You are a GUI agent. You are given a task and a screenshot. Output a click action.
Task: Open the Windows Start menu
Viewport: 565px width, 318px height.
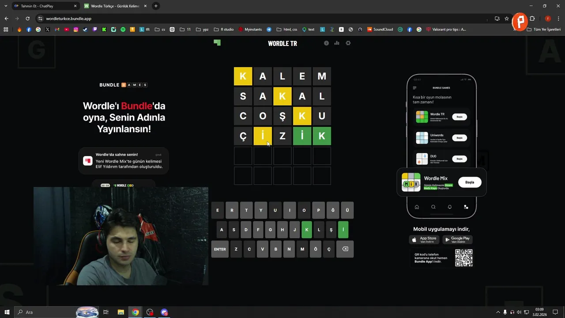7,312
